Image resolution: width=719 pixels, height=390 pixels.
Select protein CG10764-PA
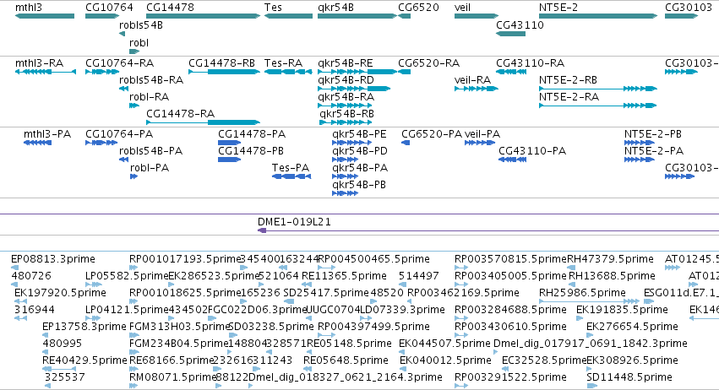coord(101,143)
